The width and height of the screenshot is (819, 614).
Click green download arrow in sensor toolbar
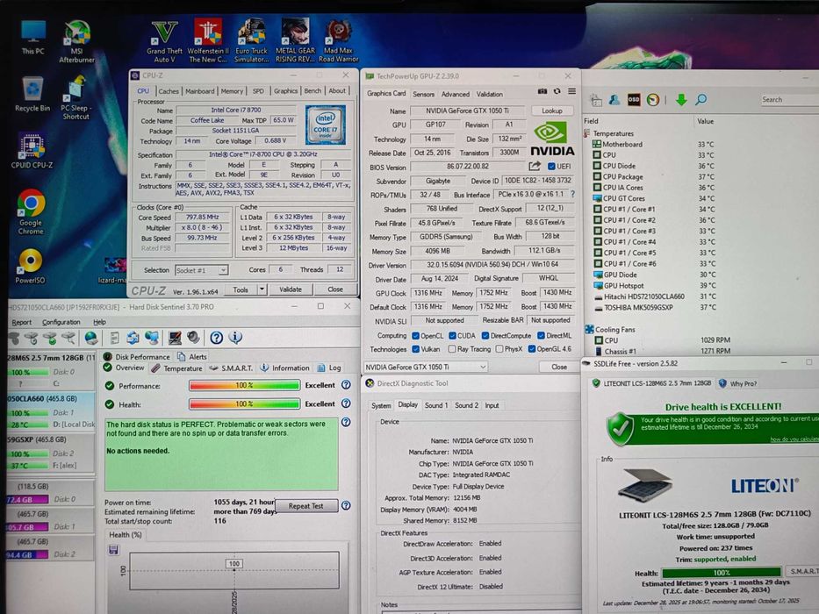point(681,99)
